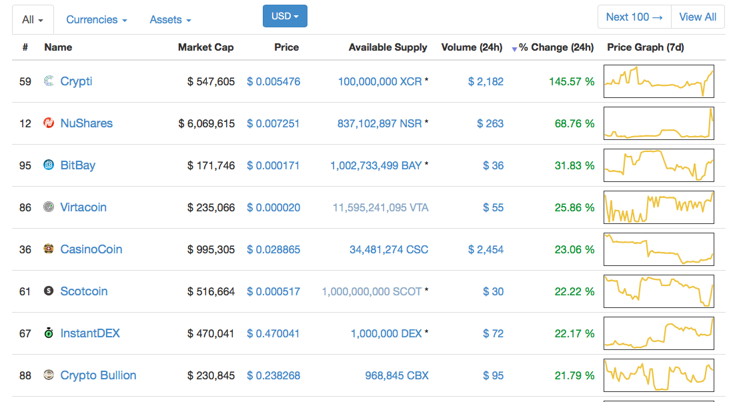Click supply 1,002,733,499 BAY

click(x=376, y=166)
